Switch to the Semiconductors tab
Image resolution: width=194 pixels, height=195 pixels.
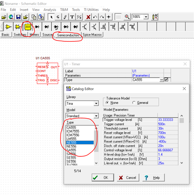(68, 35)
